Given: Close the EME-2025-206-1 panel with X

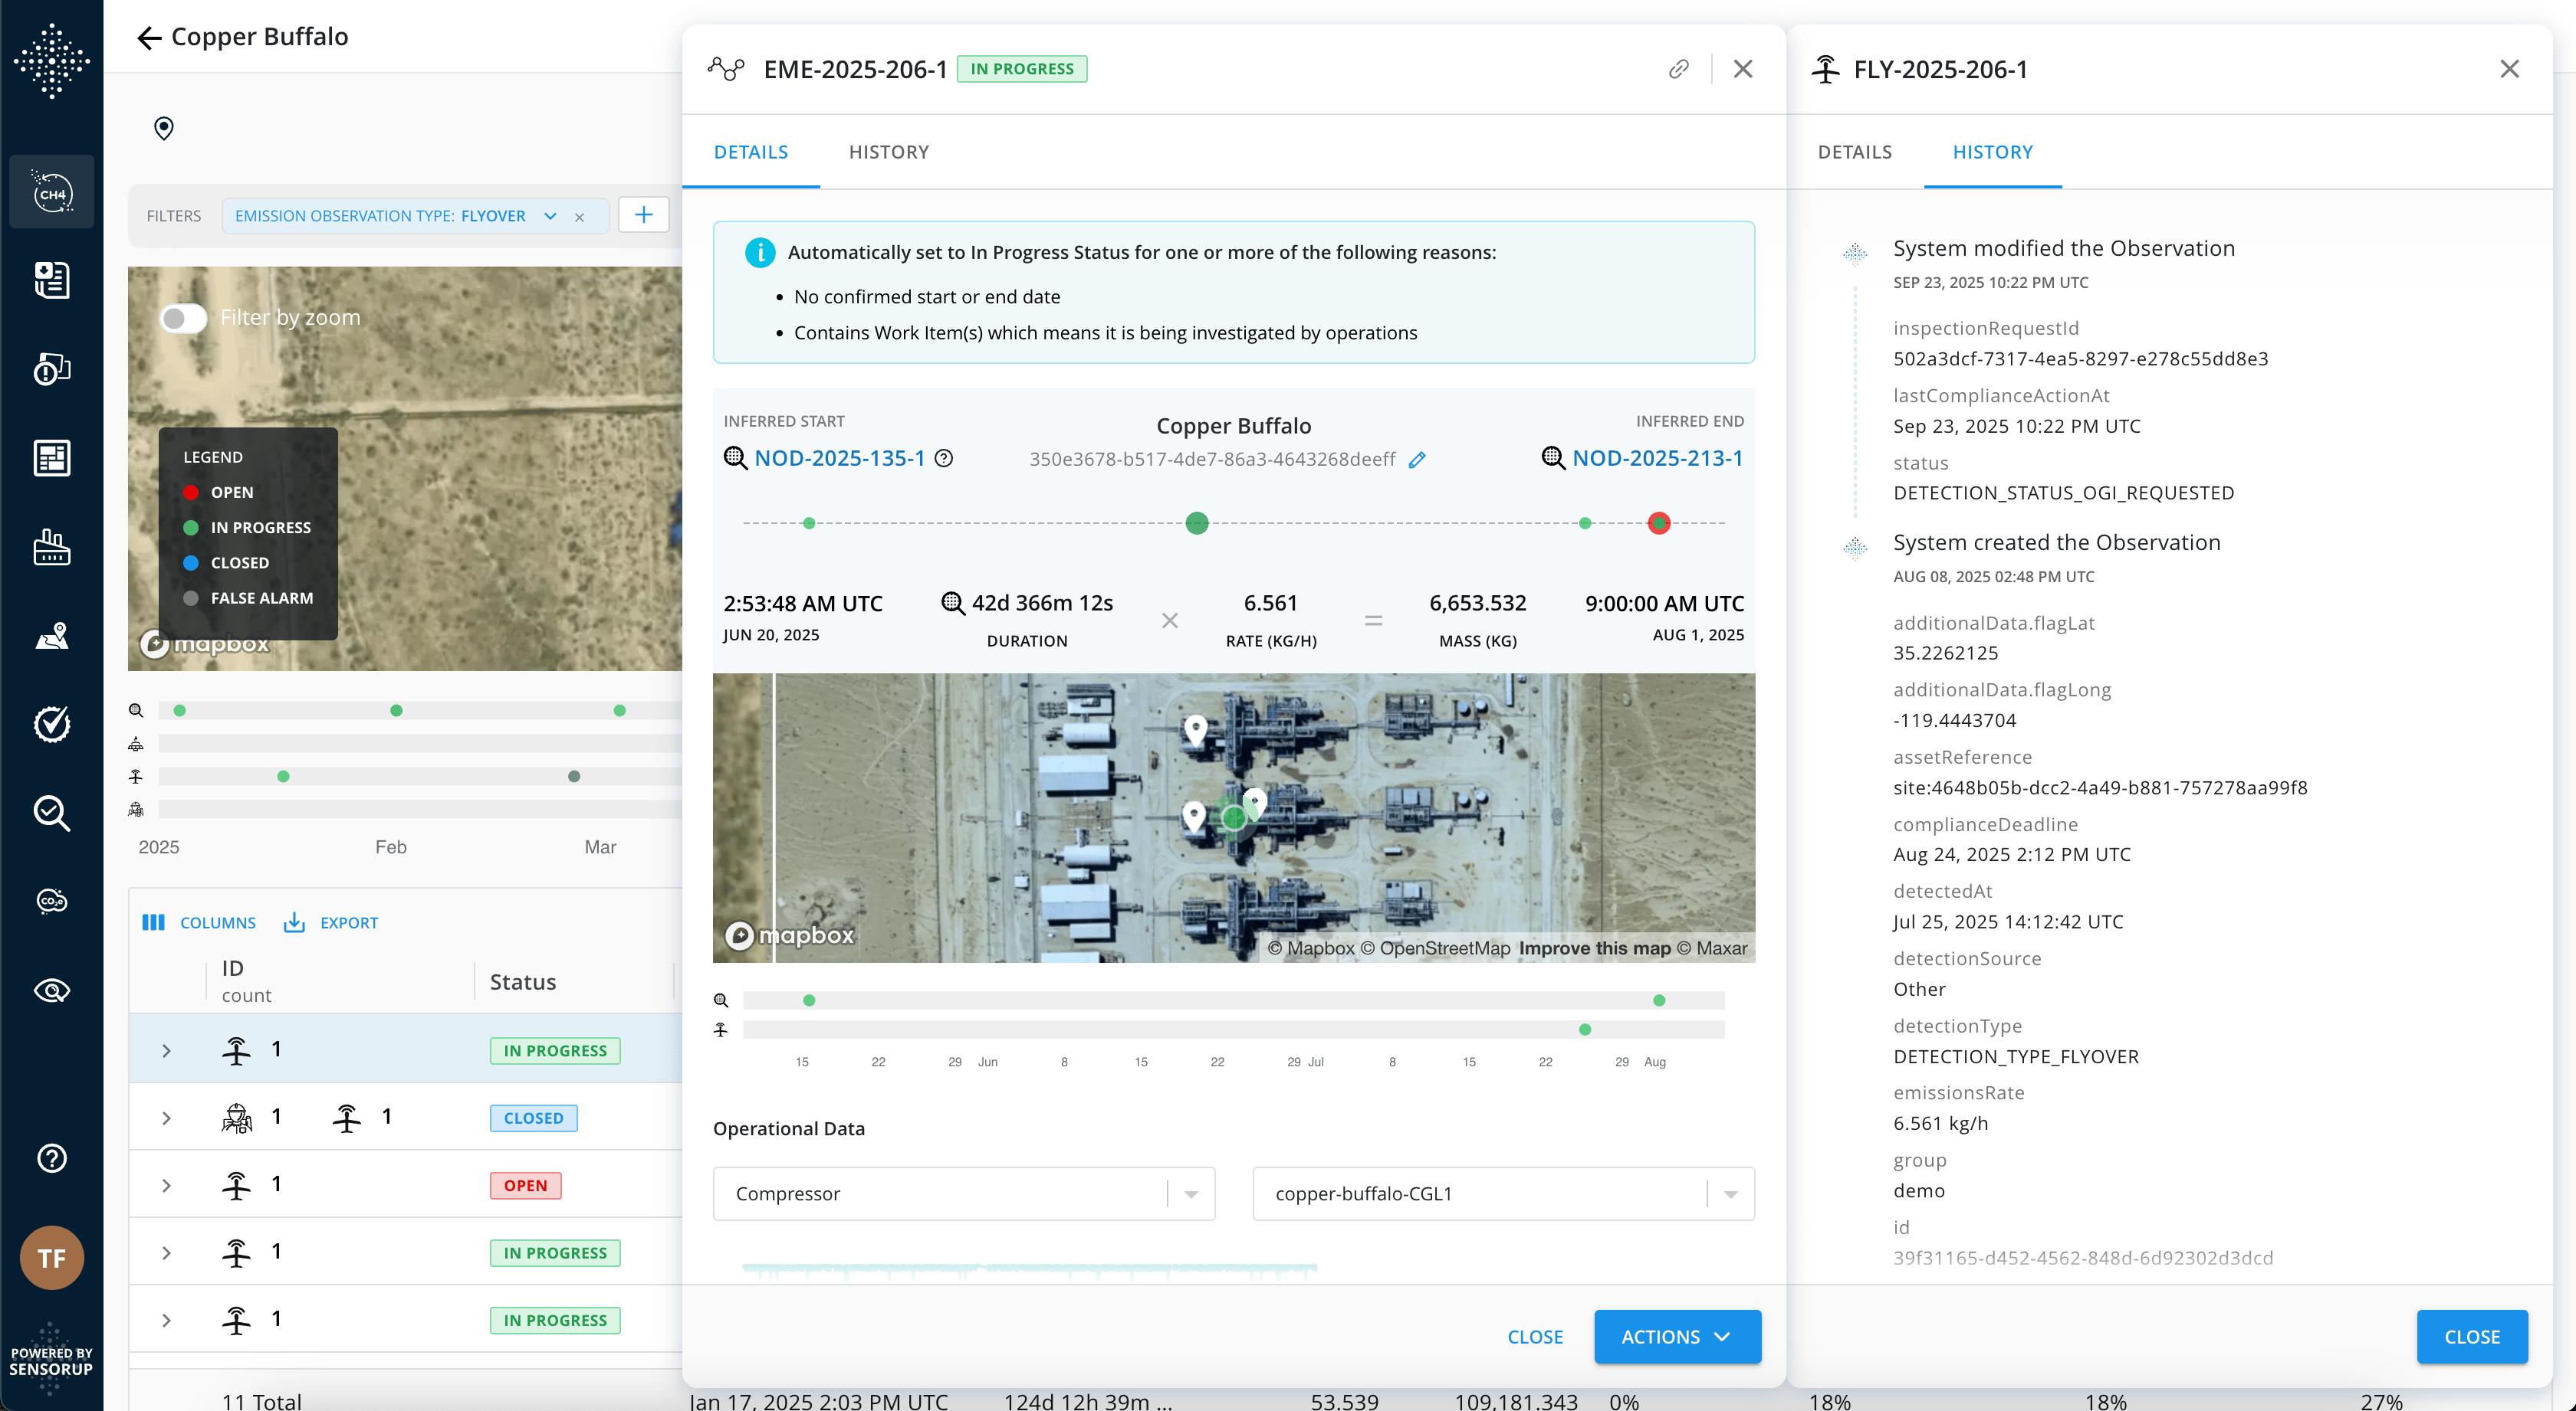Looking at the screenshot, I should 1743,69.
